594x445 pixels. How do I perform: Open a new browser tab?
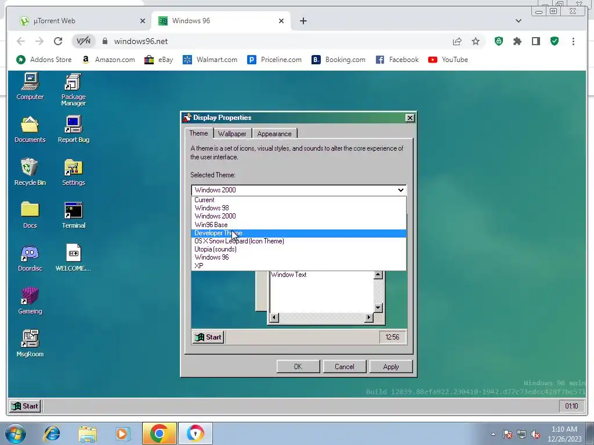coord(303,21)
